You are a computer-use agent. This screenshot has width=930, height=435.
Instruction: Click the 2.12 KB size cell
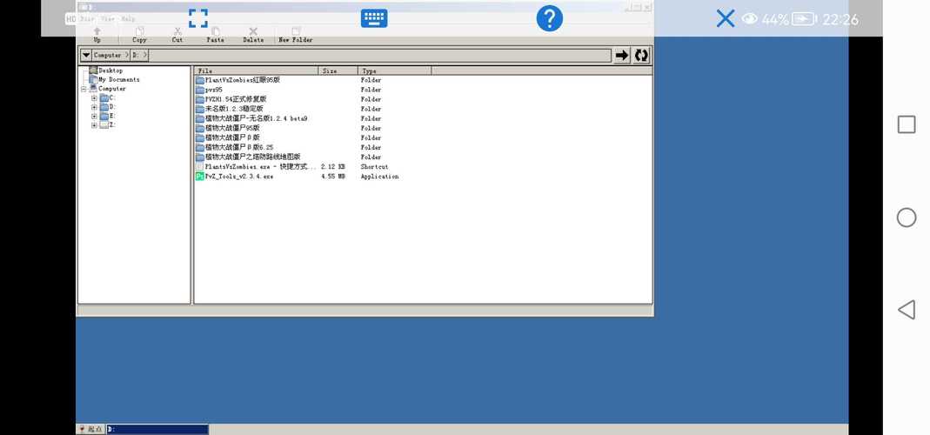[332, 167]
